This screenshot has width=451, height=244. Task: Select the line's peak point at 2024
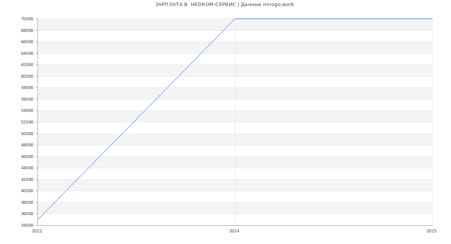(235, 19)
